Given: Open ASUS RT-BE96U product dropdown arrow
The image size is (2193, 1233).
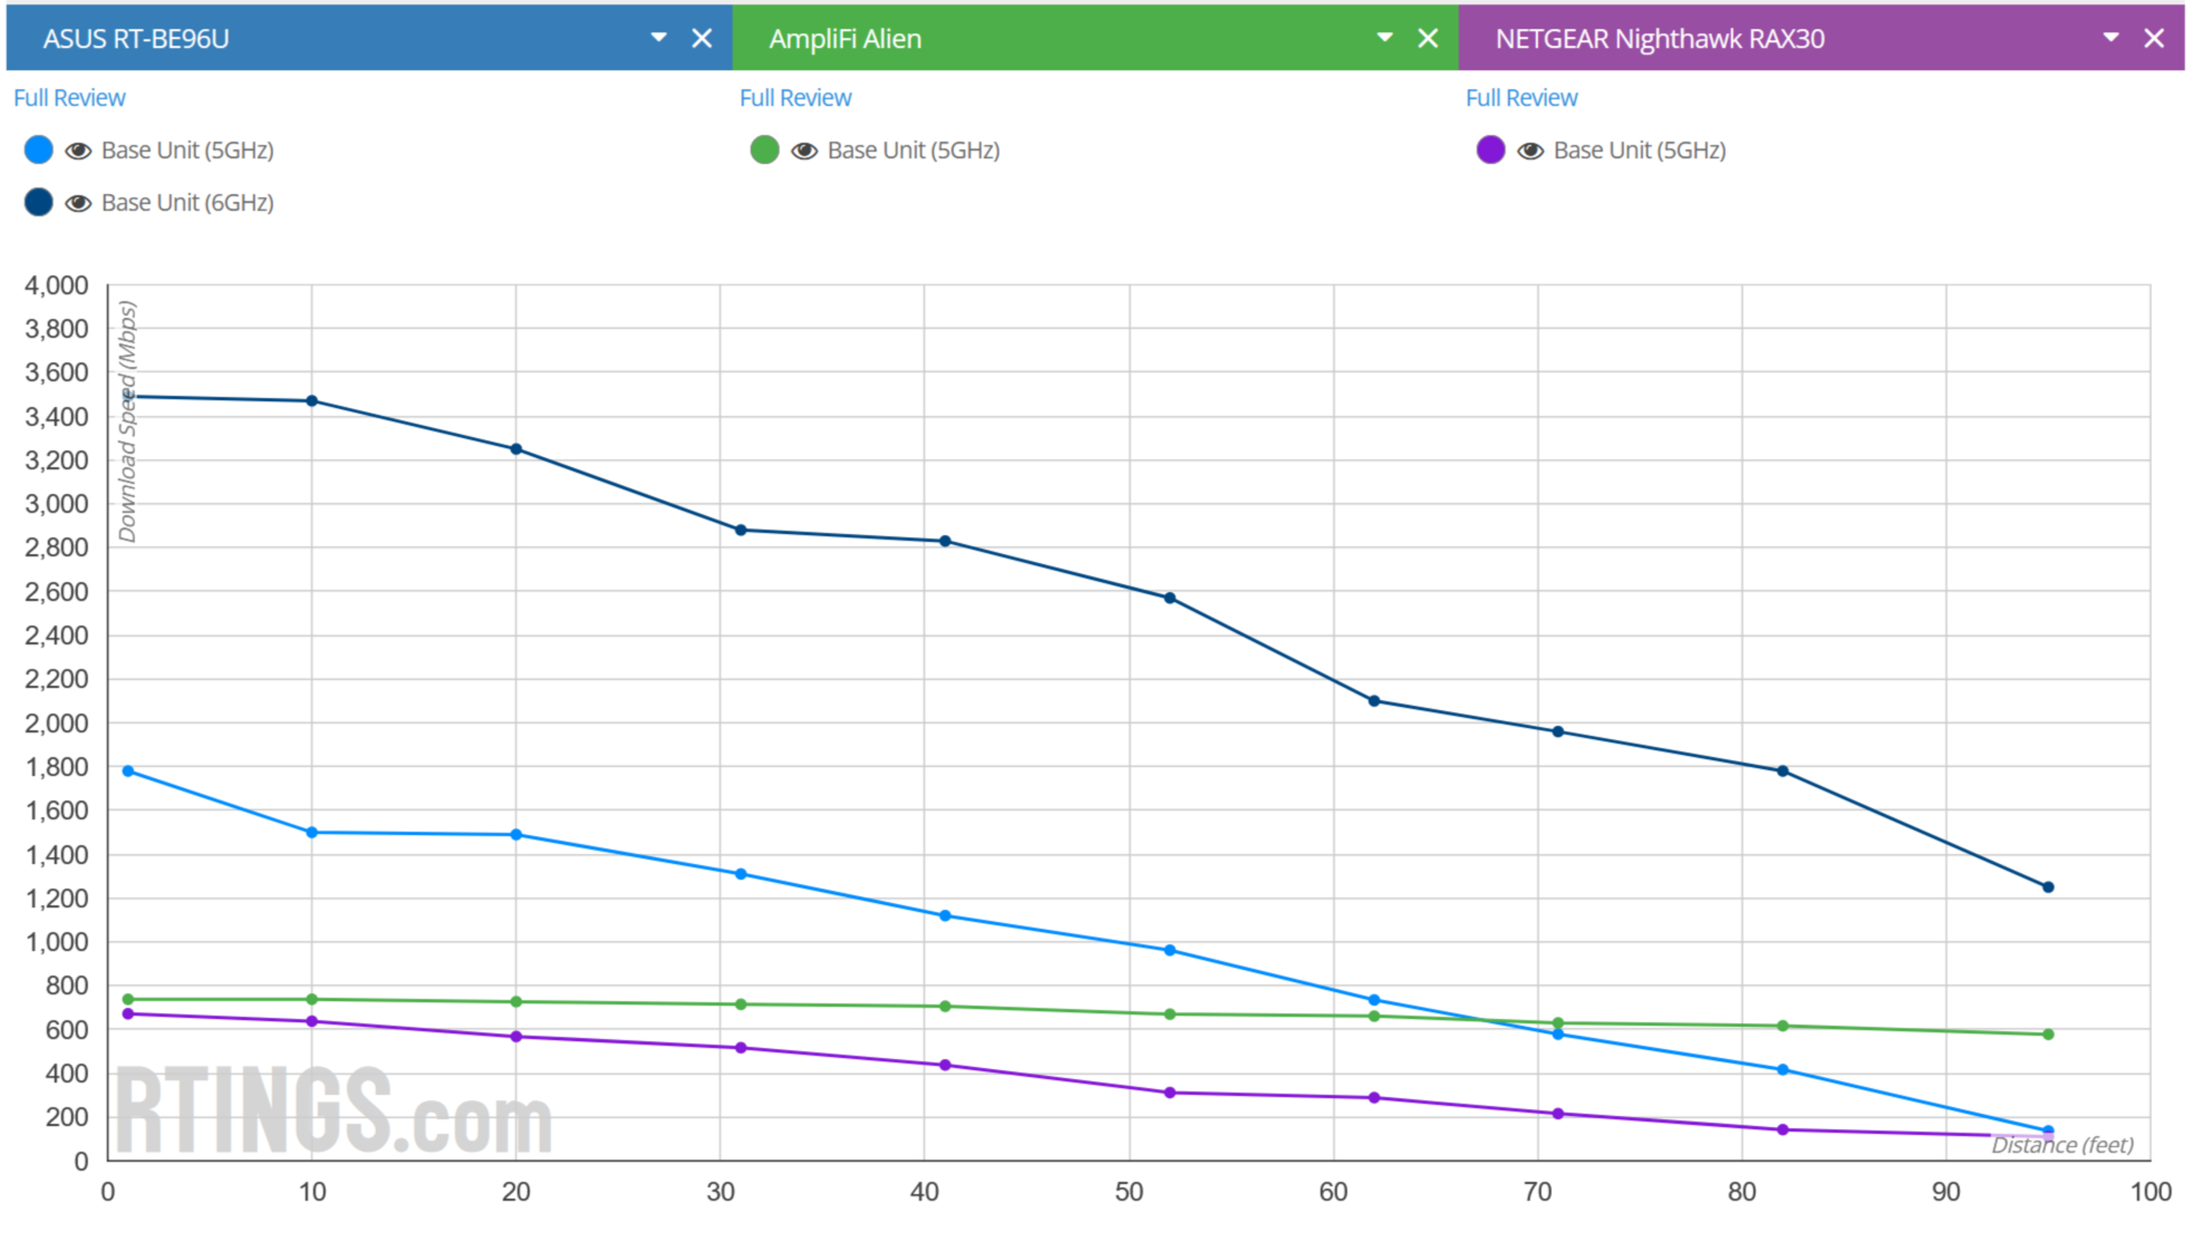Looking at the screenshot, I should click(x=658, y=38).
